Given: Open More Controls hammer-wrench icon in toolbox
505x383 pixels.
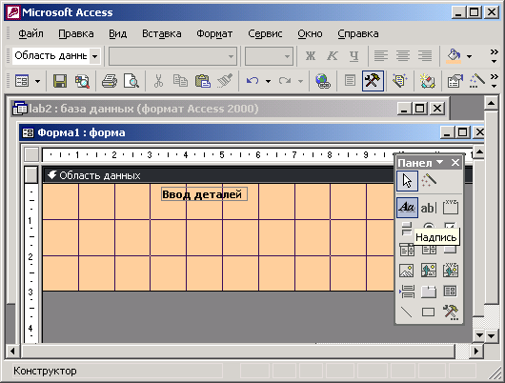Looking at the screenshot, I should (451, 312).
